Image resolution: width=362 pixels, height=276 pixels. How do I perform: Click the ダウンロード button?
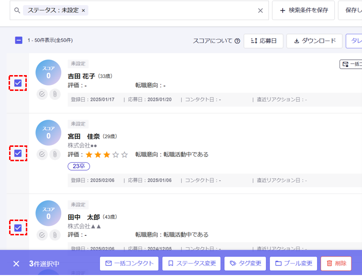(315, 41)
